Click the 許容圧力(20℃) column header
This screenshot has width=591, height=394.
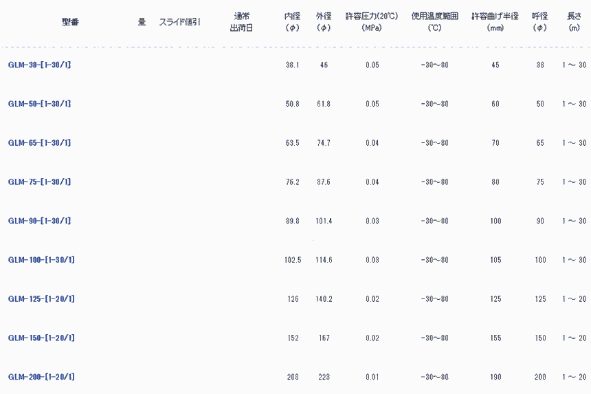(372, 22)
